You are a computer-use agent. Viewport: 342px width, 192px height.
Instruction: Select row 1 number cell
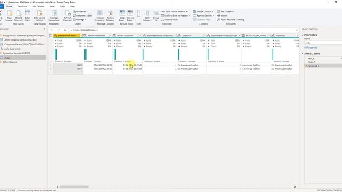pos(51,65)
